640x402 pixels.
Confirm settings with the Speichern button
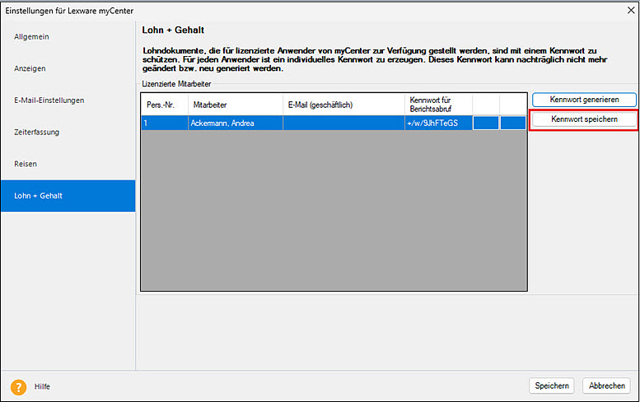coord(551,386)
